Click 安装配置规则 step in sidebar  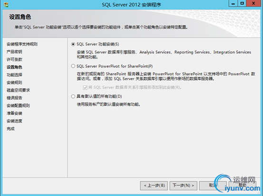[18, 106]
